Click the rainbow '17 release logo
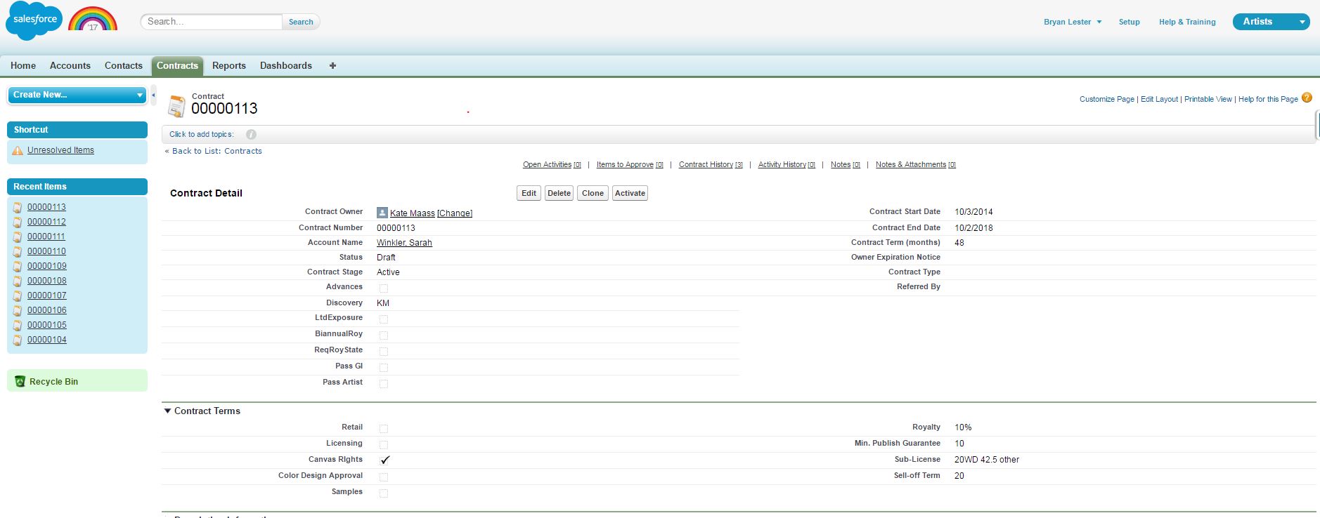1320x518 pixels. point(93,20)
